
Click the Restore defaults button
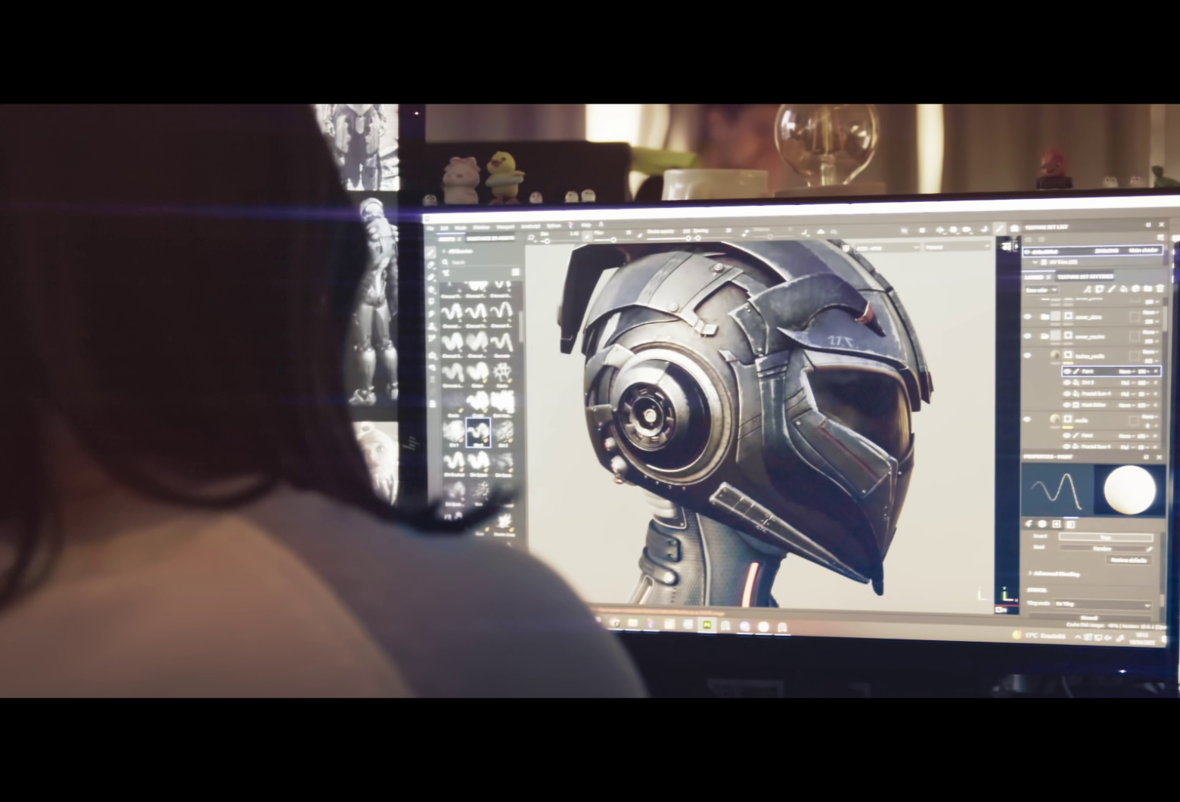click(1129, 560)
